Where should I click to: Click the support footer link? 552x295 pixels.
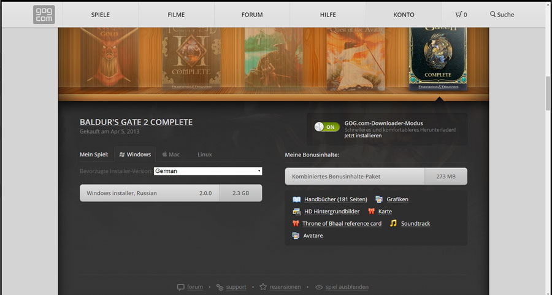236,287
